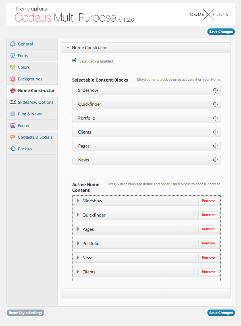Expand the active Quickfinder block
The width and height of the screenshot is (241, 326).
click(x=78, y=215)
